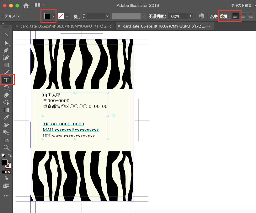
Task: Pick the Direct Selection tool
Action: coord(6,43)
